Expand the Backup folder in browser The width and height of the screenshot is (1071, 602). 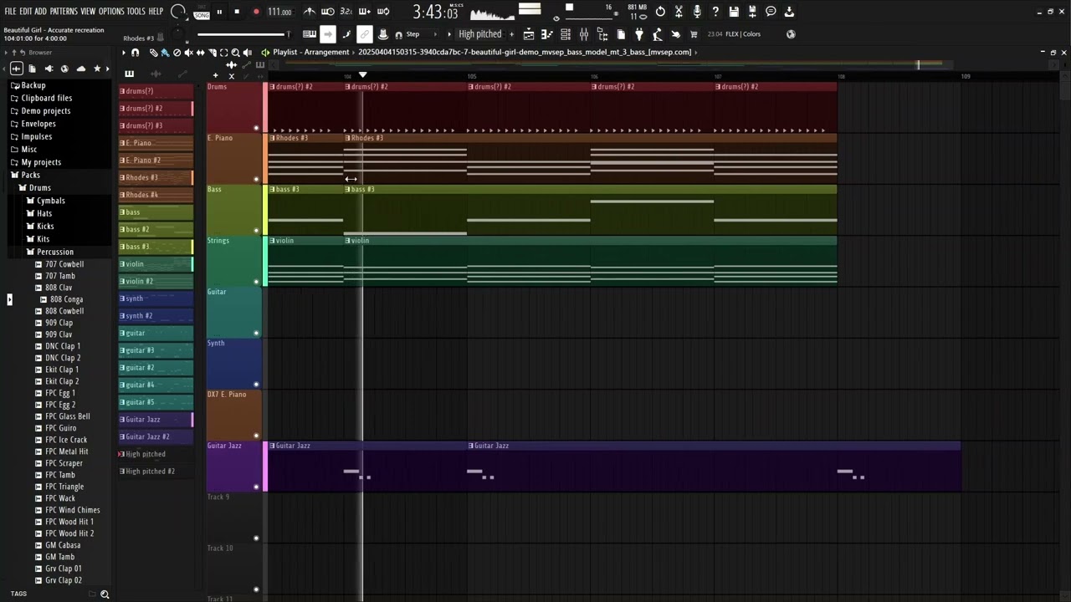click(x=33, y=85)
